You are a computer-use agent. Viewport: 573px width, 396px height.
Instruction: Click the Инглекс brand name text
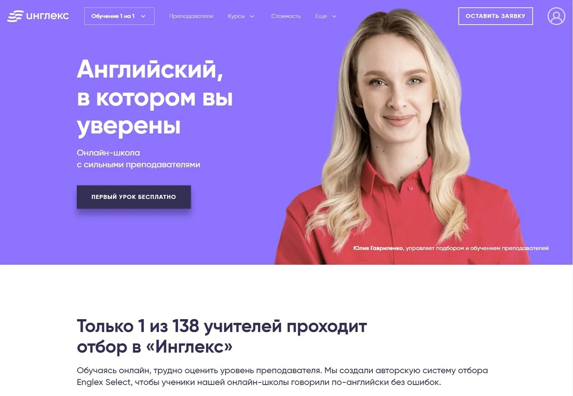point(48,16)
